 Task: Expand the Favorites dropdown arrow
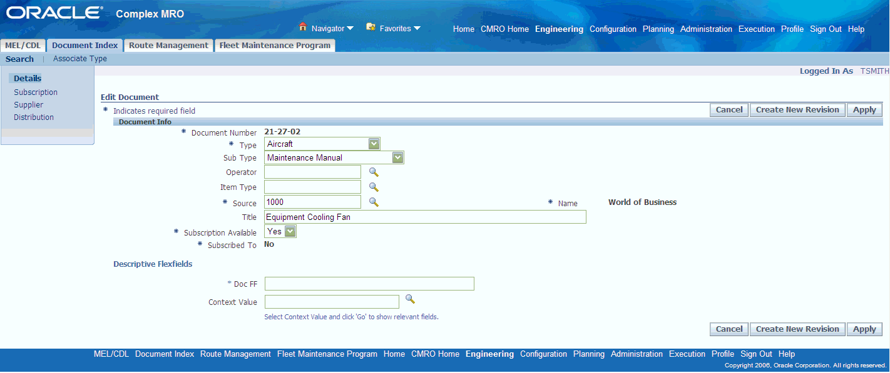417,28
